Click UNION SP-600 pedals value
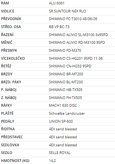The height and width of the screenshot is (164, 115). point(61,121)
